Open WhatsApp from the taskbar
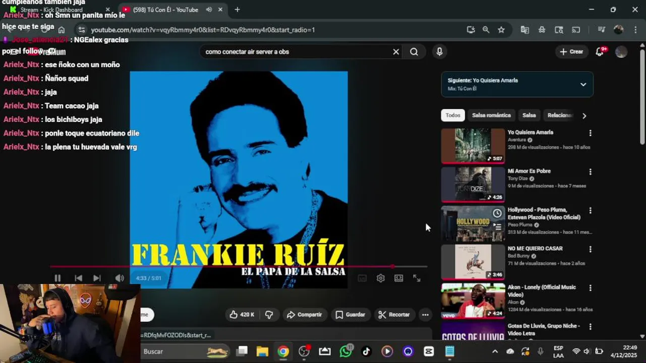646x363 pixels. (346, 351)
